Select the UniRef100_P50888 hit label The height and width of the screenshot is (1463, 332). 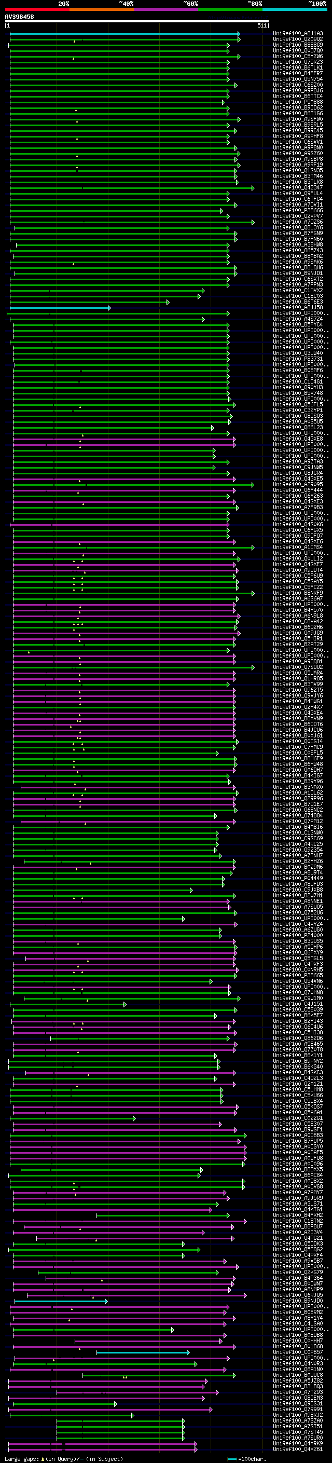point(298,102)
